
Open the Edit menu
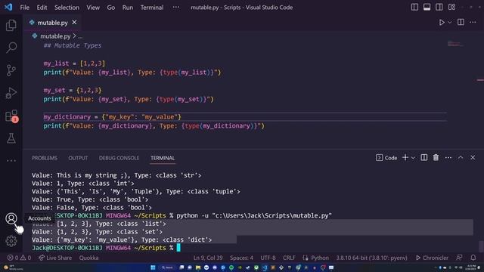pyautogui.click(x=42, y=8)
